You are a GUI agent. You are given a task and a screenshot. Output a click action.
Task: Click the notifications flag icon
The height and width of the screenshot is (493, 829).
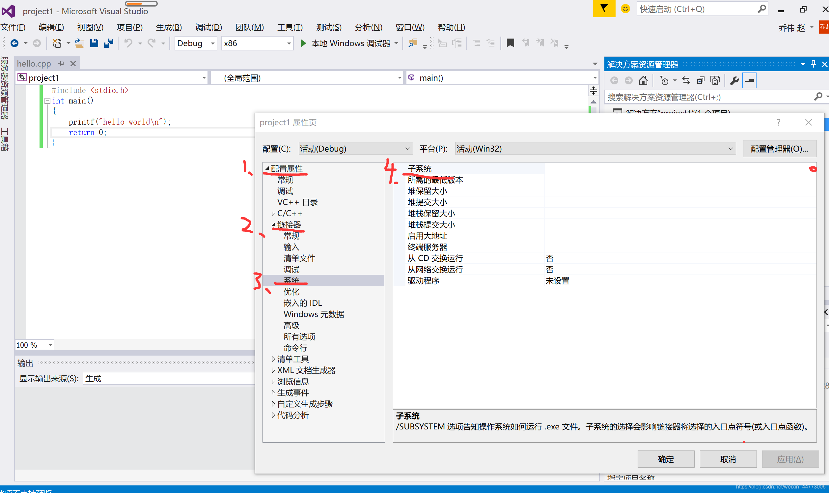(604, 9)
